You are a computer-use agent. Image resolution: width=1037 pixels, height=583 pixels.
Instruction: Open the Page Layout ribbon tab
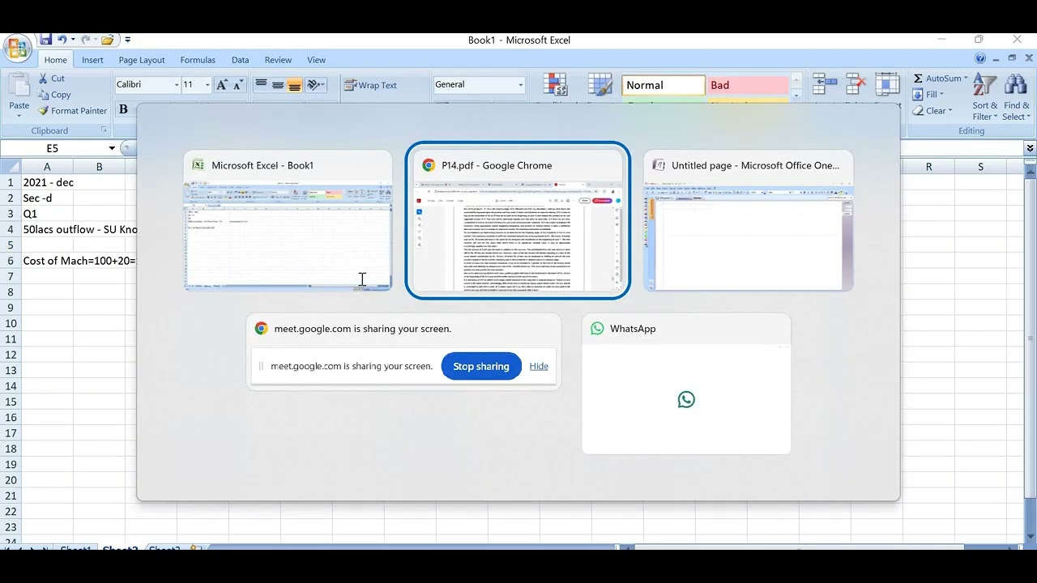142,60
